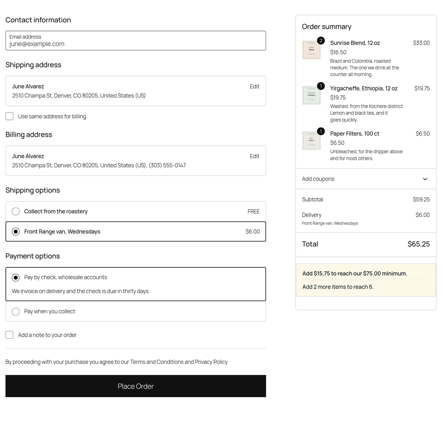The height and width of the screenshot is (423, 442).
Task: Select 'Collect from the roastery' shipping option
Action: [16, 212]
